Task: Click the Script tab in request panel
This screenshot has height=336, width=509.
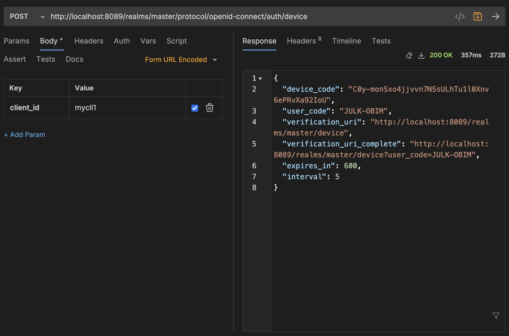Action: click(x=177, y=41)
